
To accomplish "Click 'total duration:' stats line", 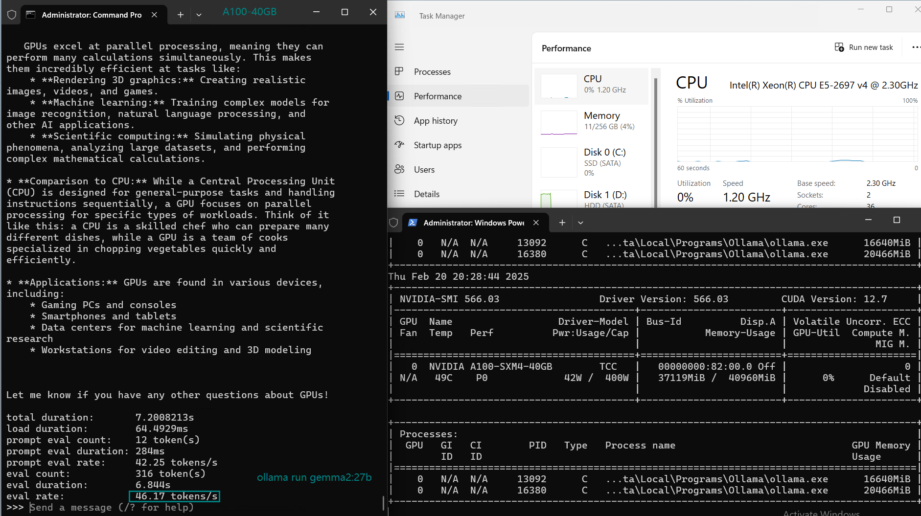I will pos(100,417).
